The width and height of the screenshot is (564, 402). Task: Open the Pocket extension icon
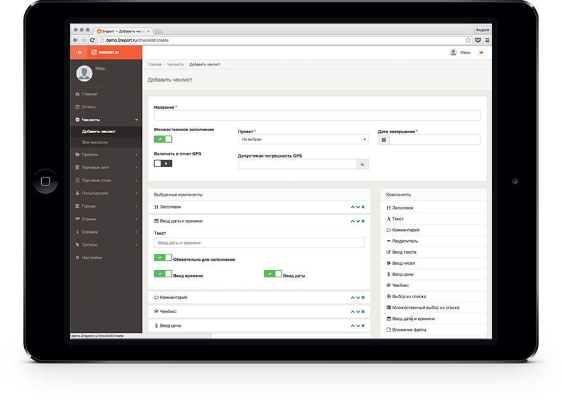point(478,40)
